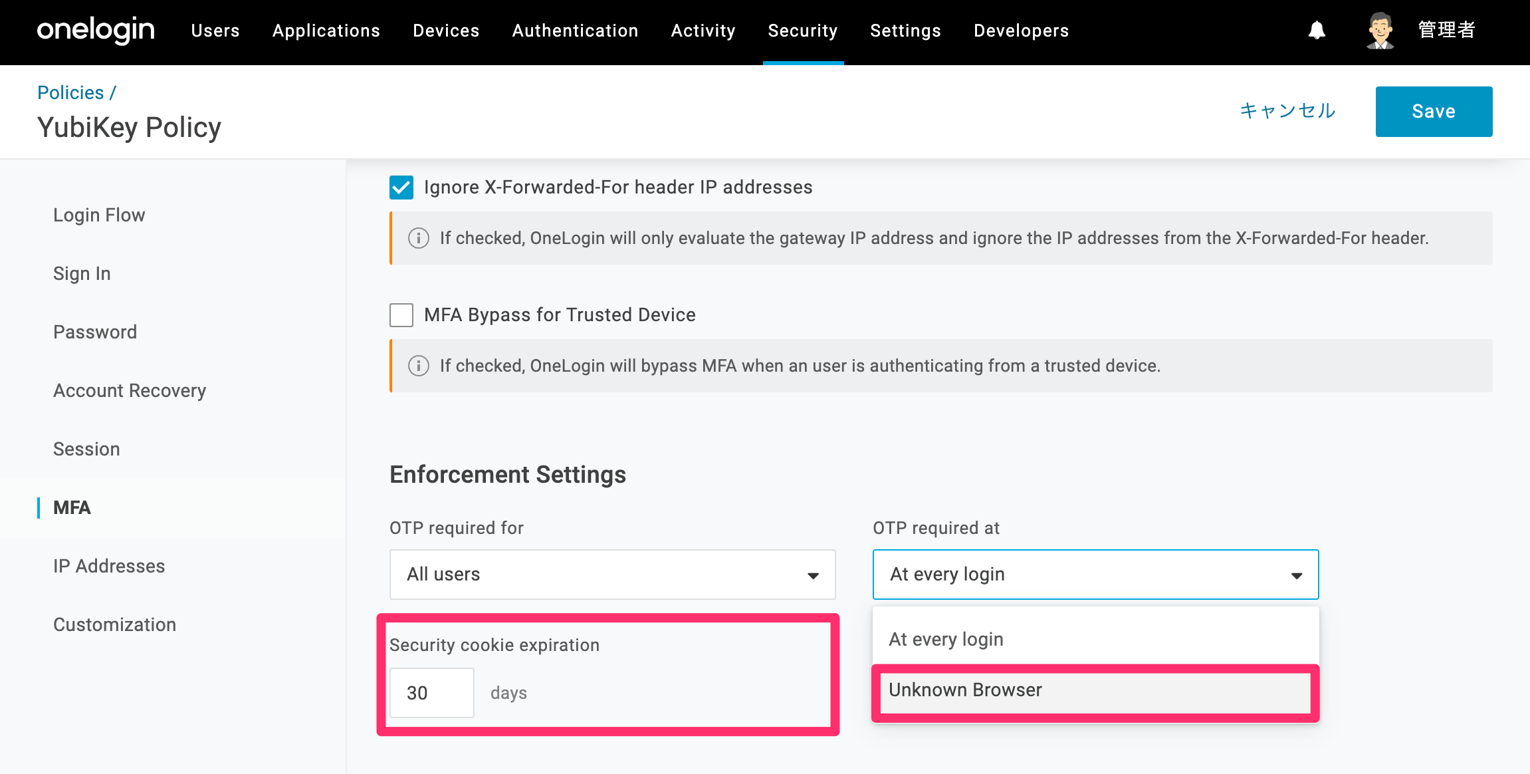This screenshot has height=774, width=1530.
Task: Click the OneLogin logo
Action: (x=96, y=31)
